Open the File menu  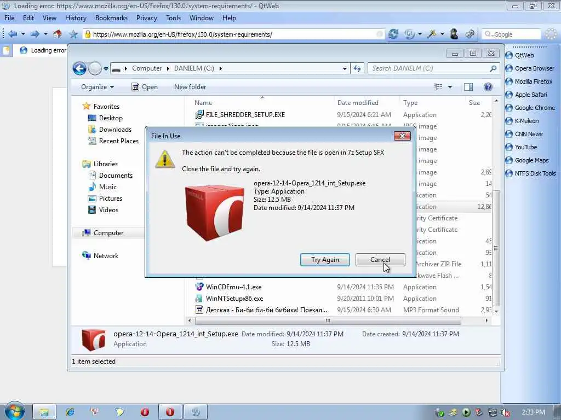pyautogui.click(x=9, y=18)
